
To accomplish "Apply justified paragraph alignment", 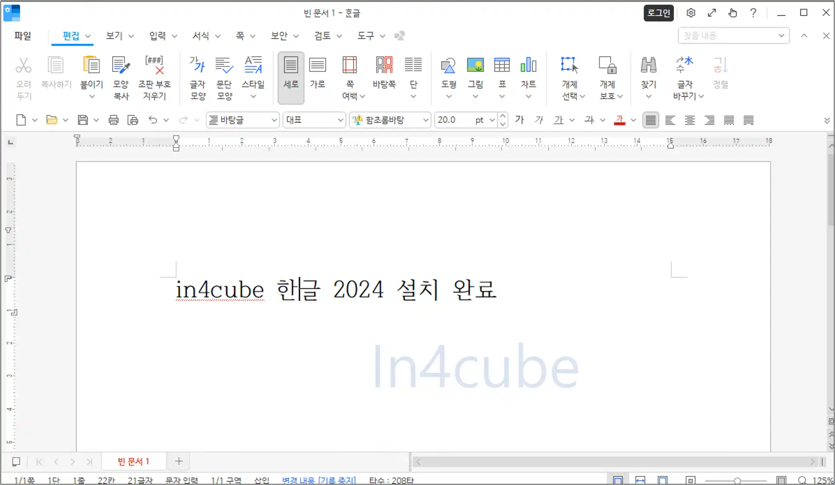I will [x=651, y=120].
